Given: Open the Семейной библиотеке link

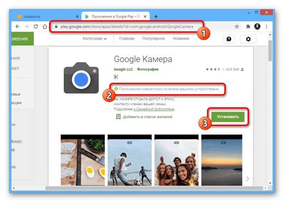Looking at the screenshot, I should [x=154, y=109].
